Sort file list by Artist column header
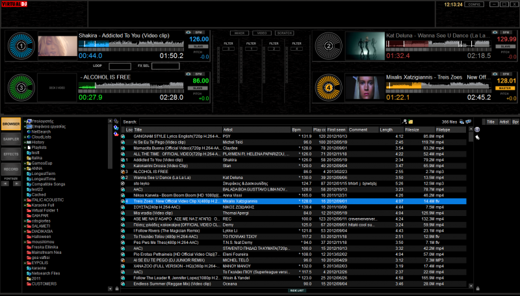520x296 pixels. point(256,129)
